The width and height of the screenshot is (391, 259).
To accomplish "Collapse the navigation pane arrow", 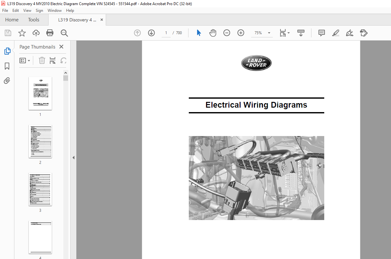I will (x=73, y=157).
